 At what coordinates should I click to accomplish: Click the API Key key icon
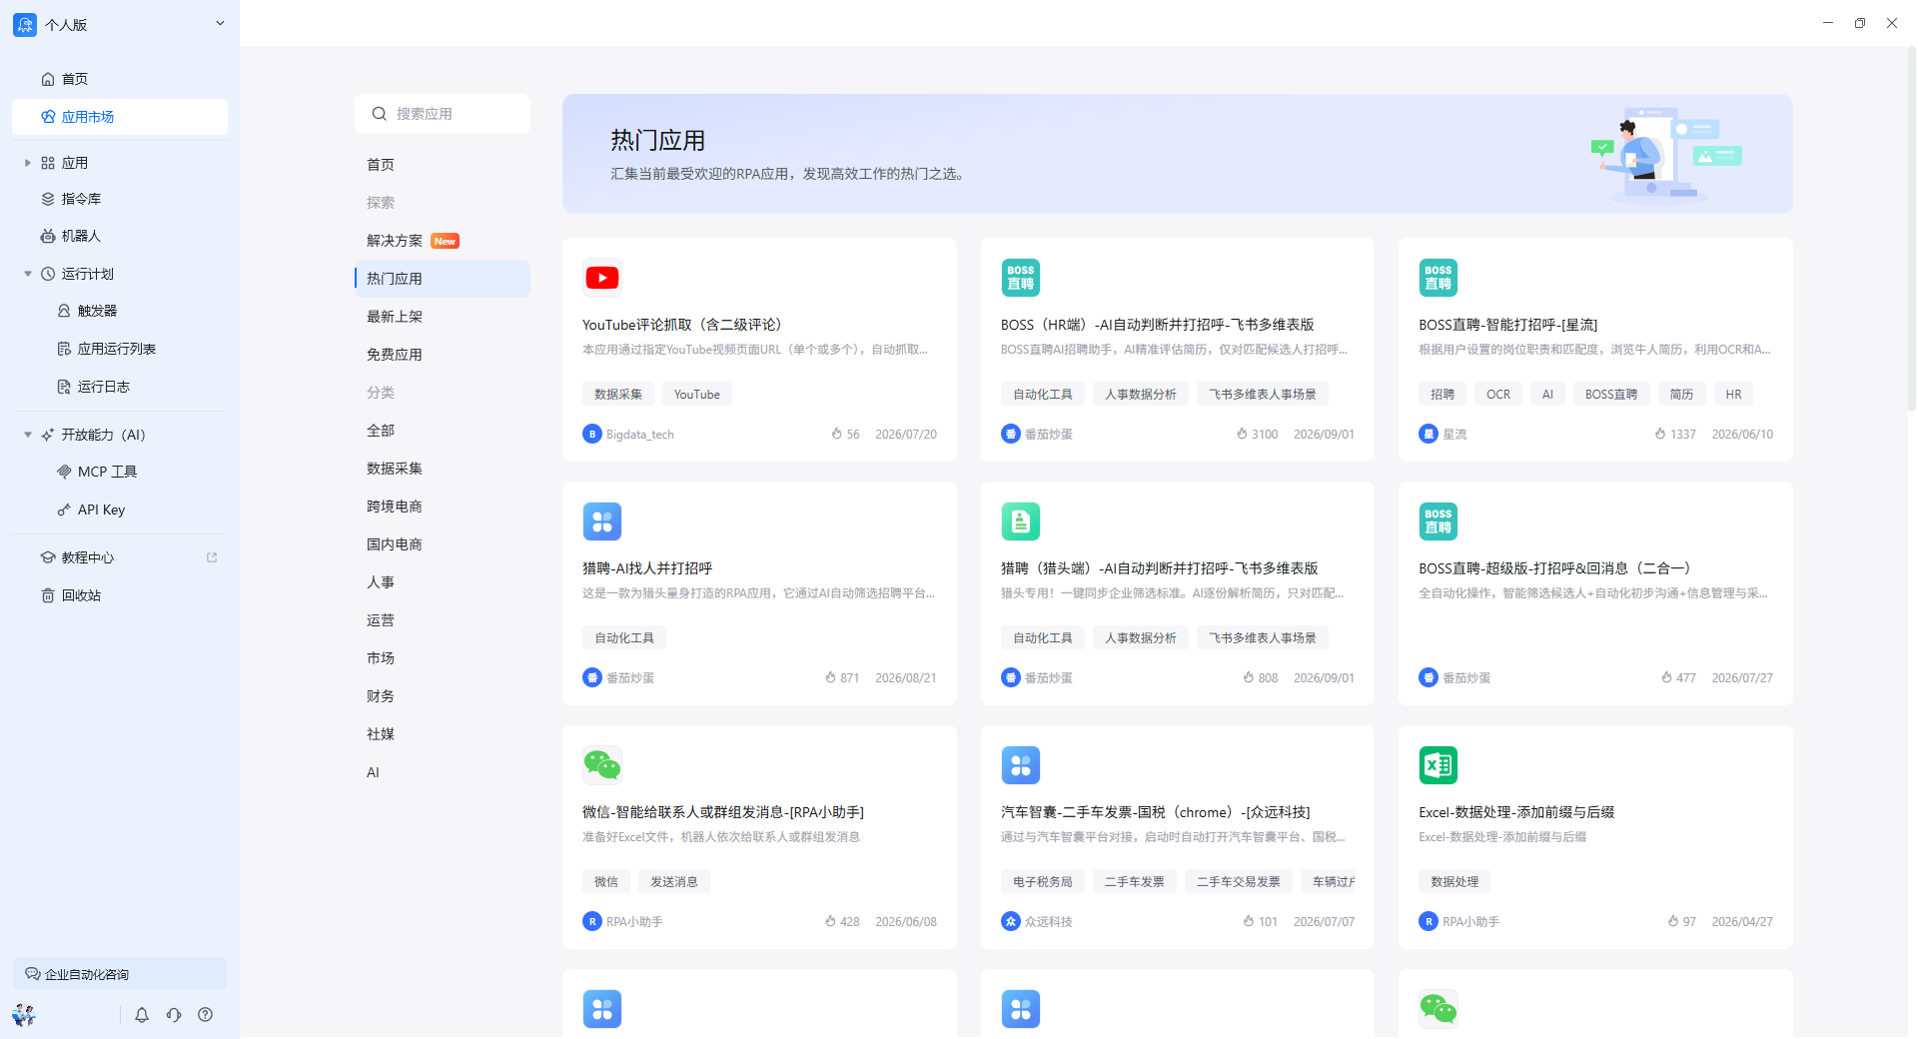64,510
